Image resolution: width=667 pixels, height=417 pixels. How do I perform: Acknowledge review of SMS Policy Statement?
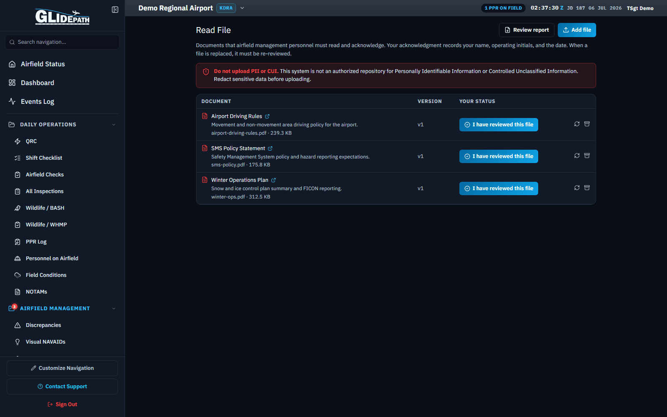(x=499, y=156)
